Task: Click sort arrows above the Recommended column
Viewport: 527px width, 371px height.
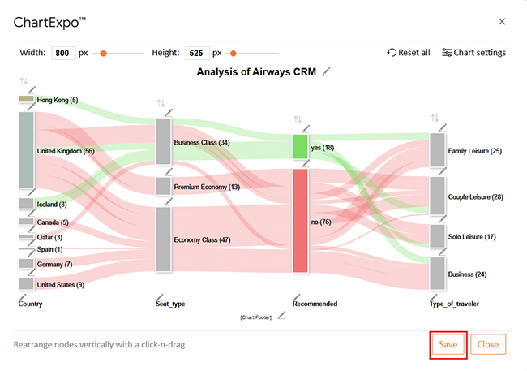Action: coord(298,119)
